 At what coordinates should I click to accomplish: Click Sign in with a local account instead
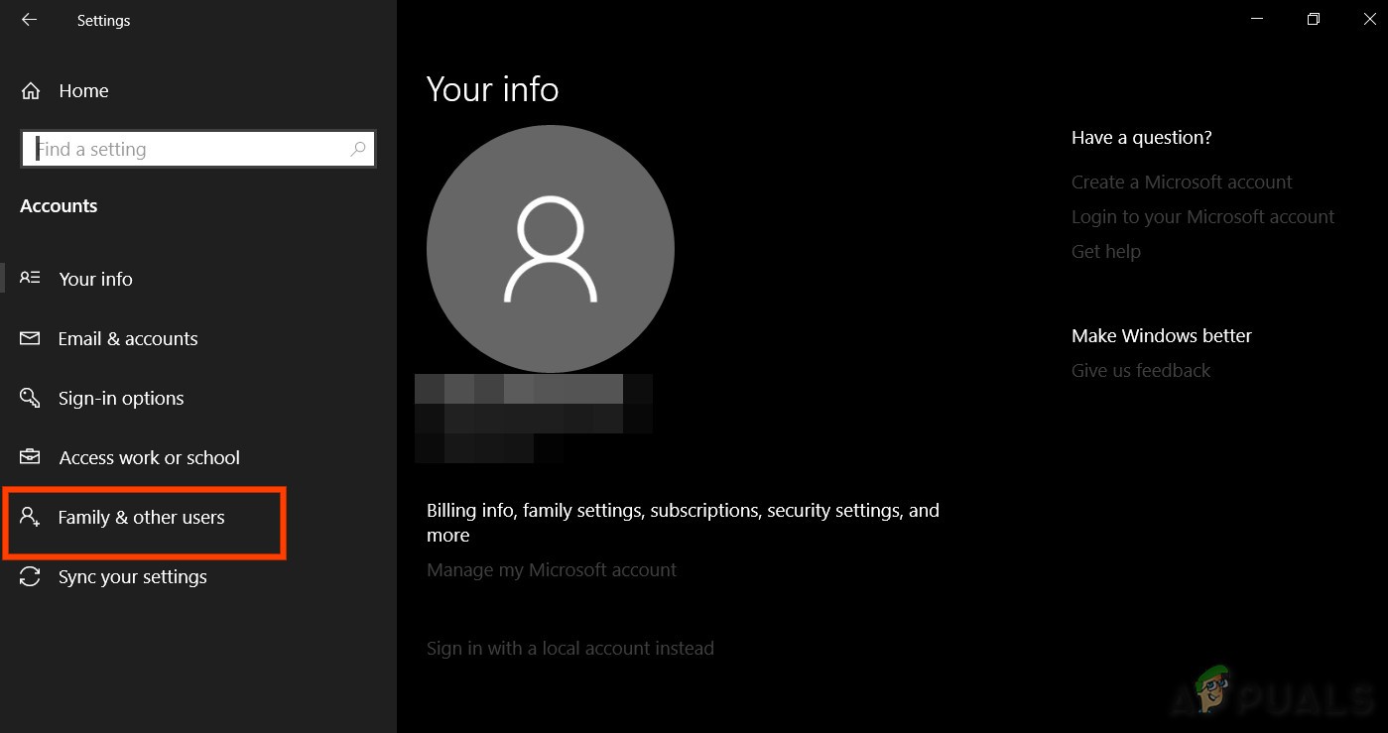pos(570,648)
